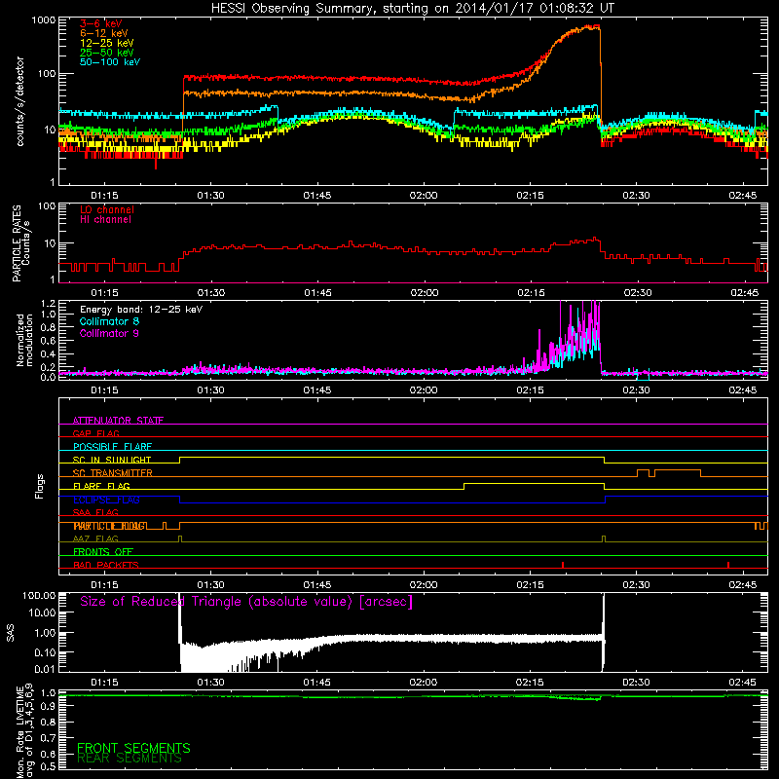Click the REAR SEGMENTS legend label

coord(130,759)
